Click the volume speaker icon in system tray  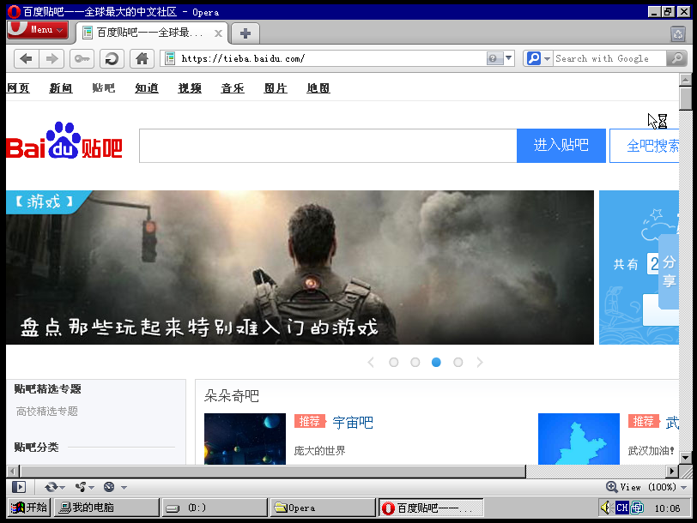click(x=606, y=508)
